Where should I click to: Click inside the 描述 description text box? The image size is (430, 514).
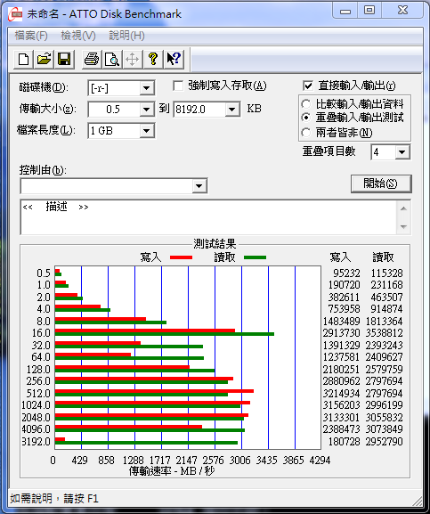pyautogui.click(x=208, y=217)
